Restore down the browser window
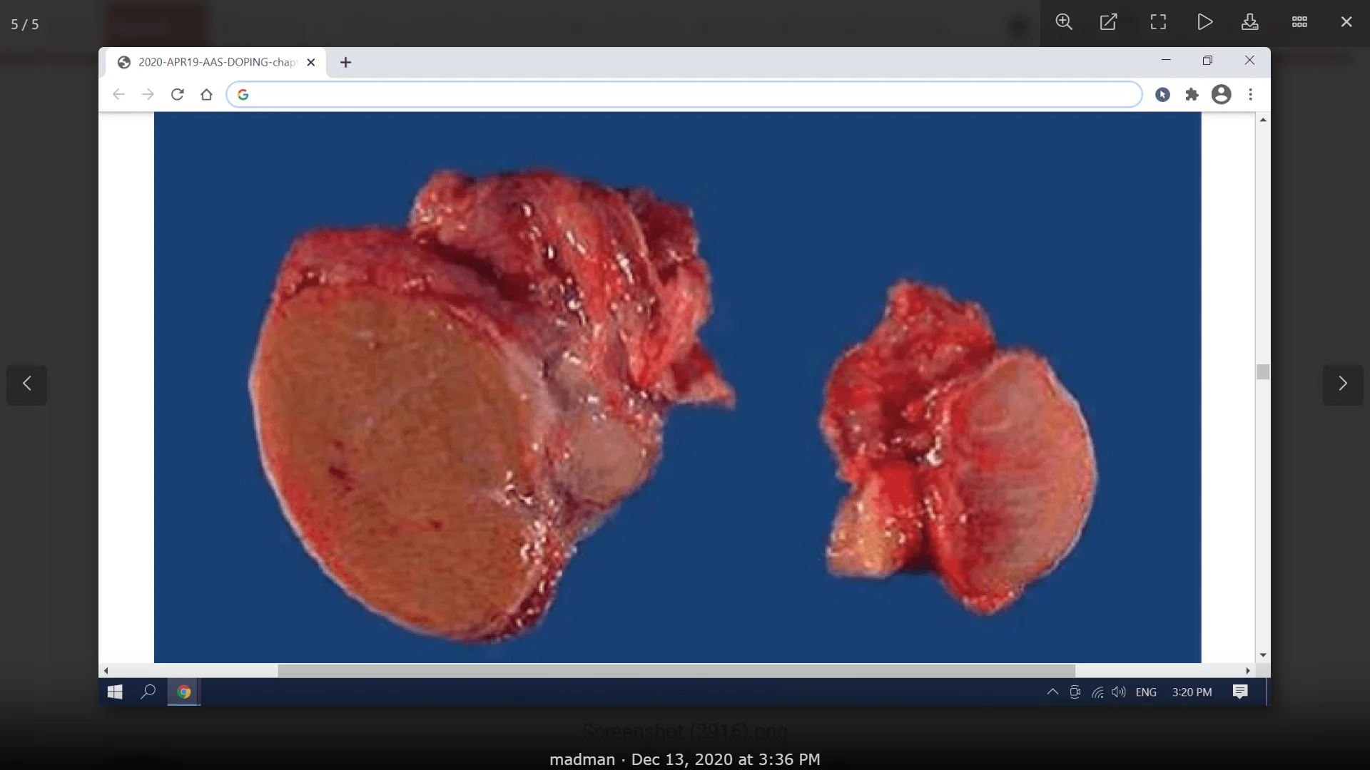Viewport: 1370px width, 770px height. coord(1207,60)
